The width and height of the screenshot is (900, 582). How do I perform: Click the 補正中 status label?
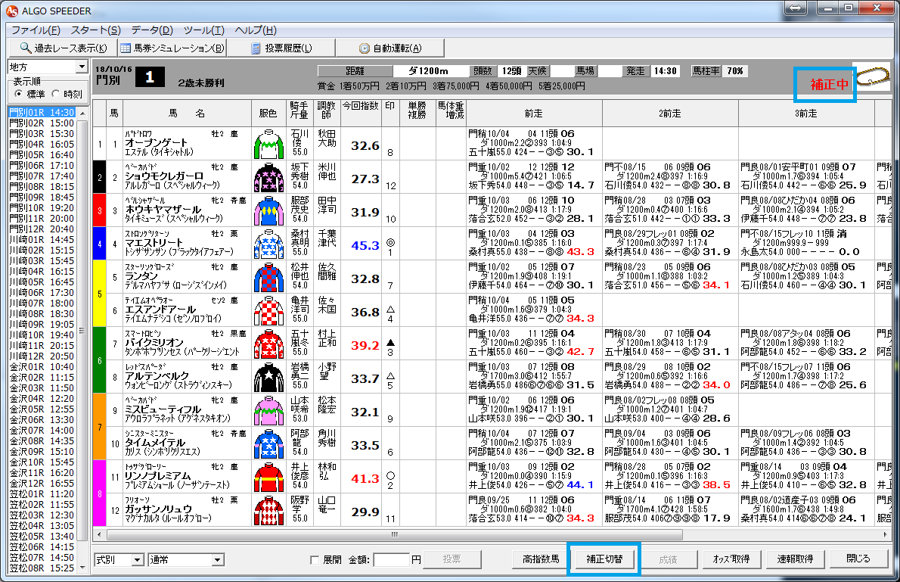(x=829, y=85)
